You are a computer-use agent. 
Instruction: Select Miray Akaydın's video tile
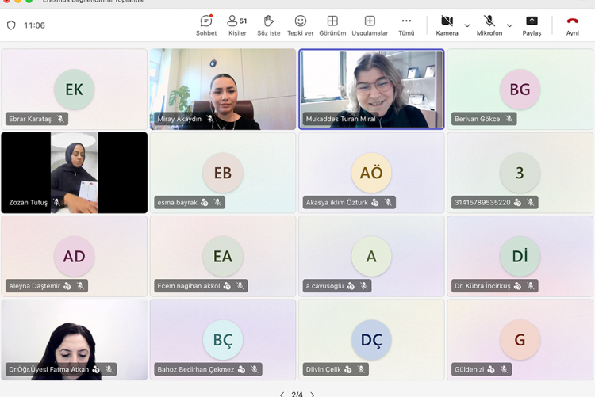point(223,89)
